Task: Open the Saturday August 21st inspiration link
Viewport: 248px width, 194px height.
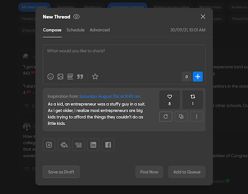Action: 110,97
